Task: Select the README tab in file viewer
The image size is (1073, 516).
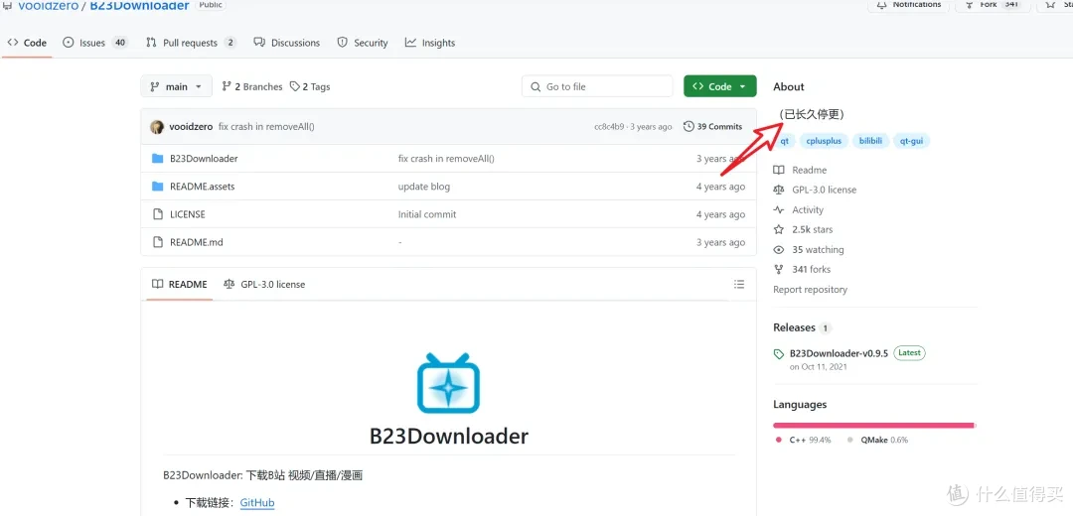Action: coord(179,285)
